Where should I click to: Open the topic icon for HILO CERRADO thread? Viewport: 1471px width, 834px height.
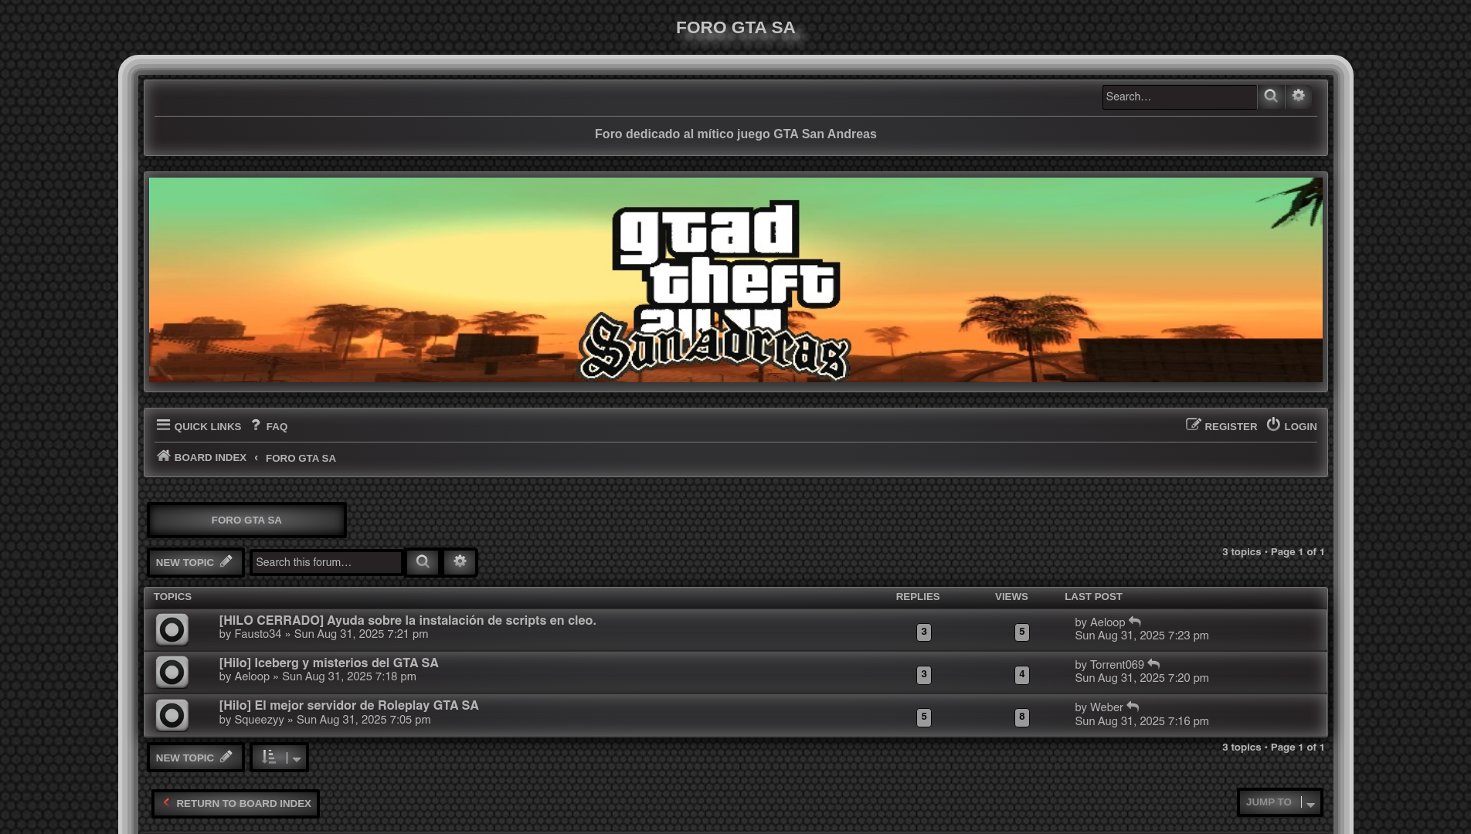click(172, 629)
